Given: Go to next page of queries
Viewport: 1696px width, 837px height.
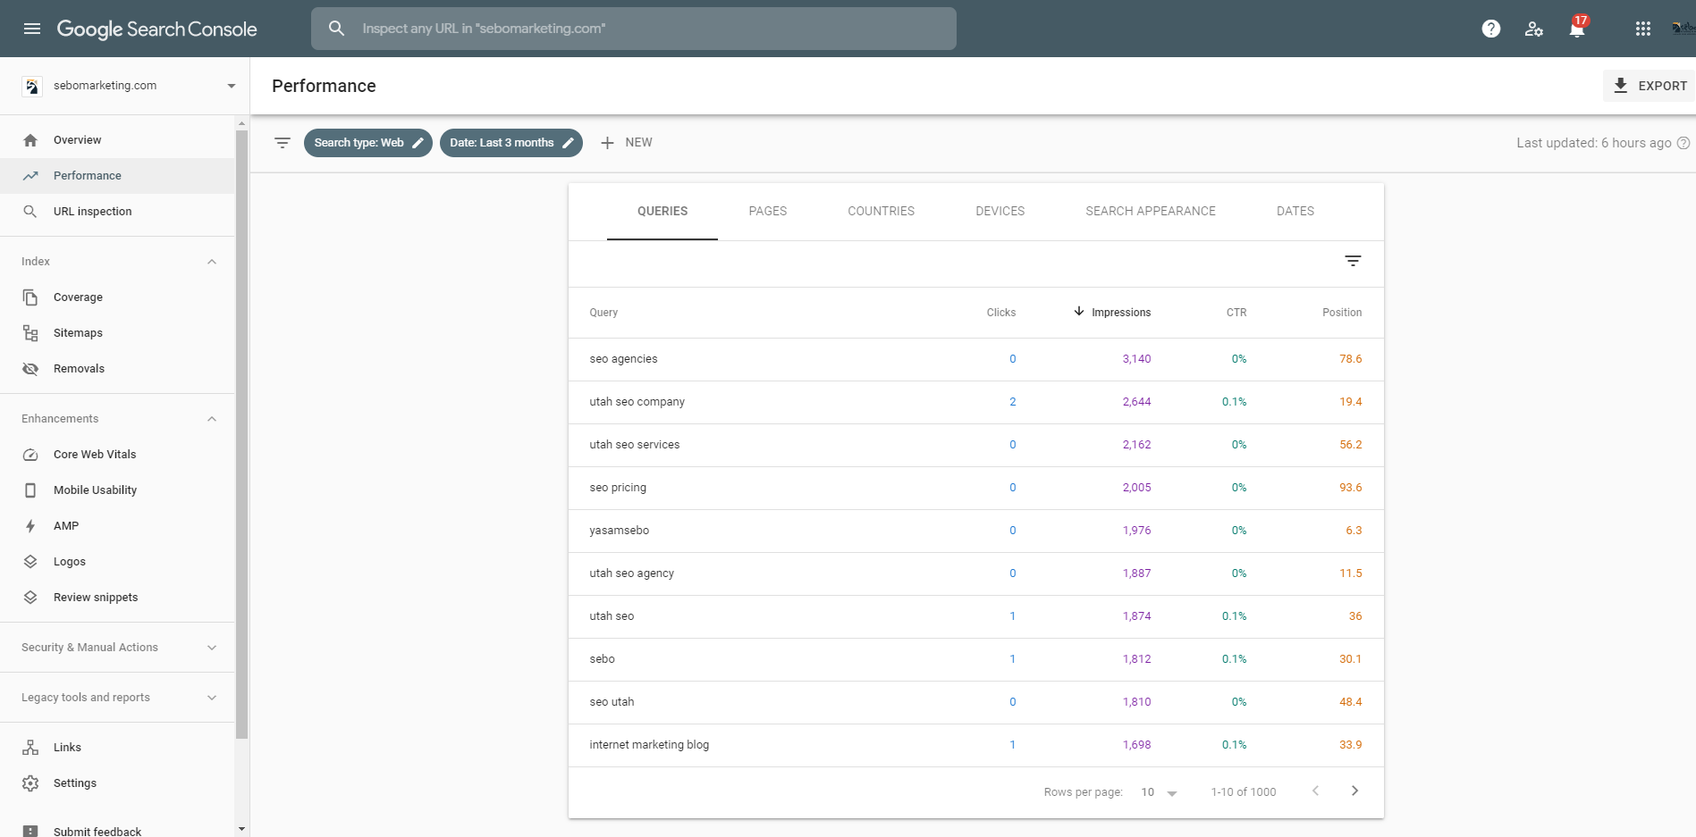Looking at the screenshot, I should click(1354, 791).
